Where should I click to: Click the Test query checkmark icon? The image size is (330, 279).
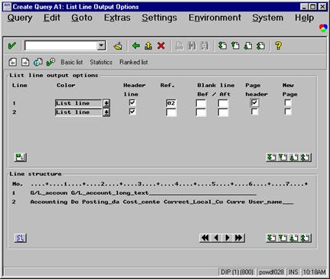pos(51,62)
